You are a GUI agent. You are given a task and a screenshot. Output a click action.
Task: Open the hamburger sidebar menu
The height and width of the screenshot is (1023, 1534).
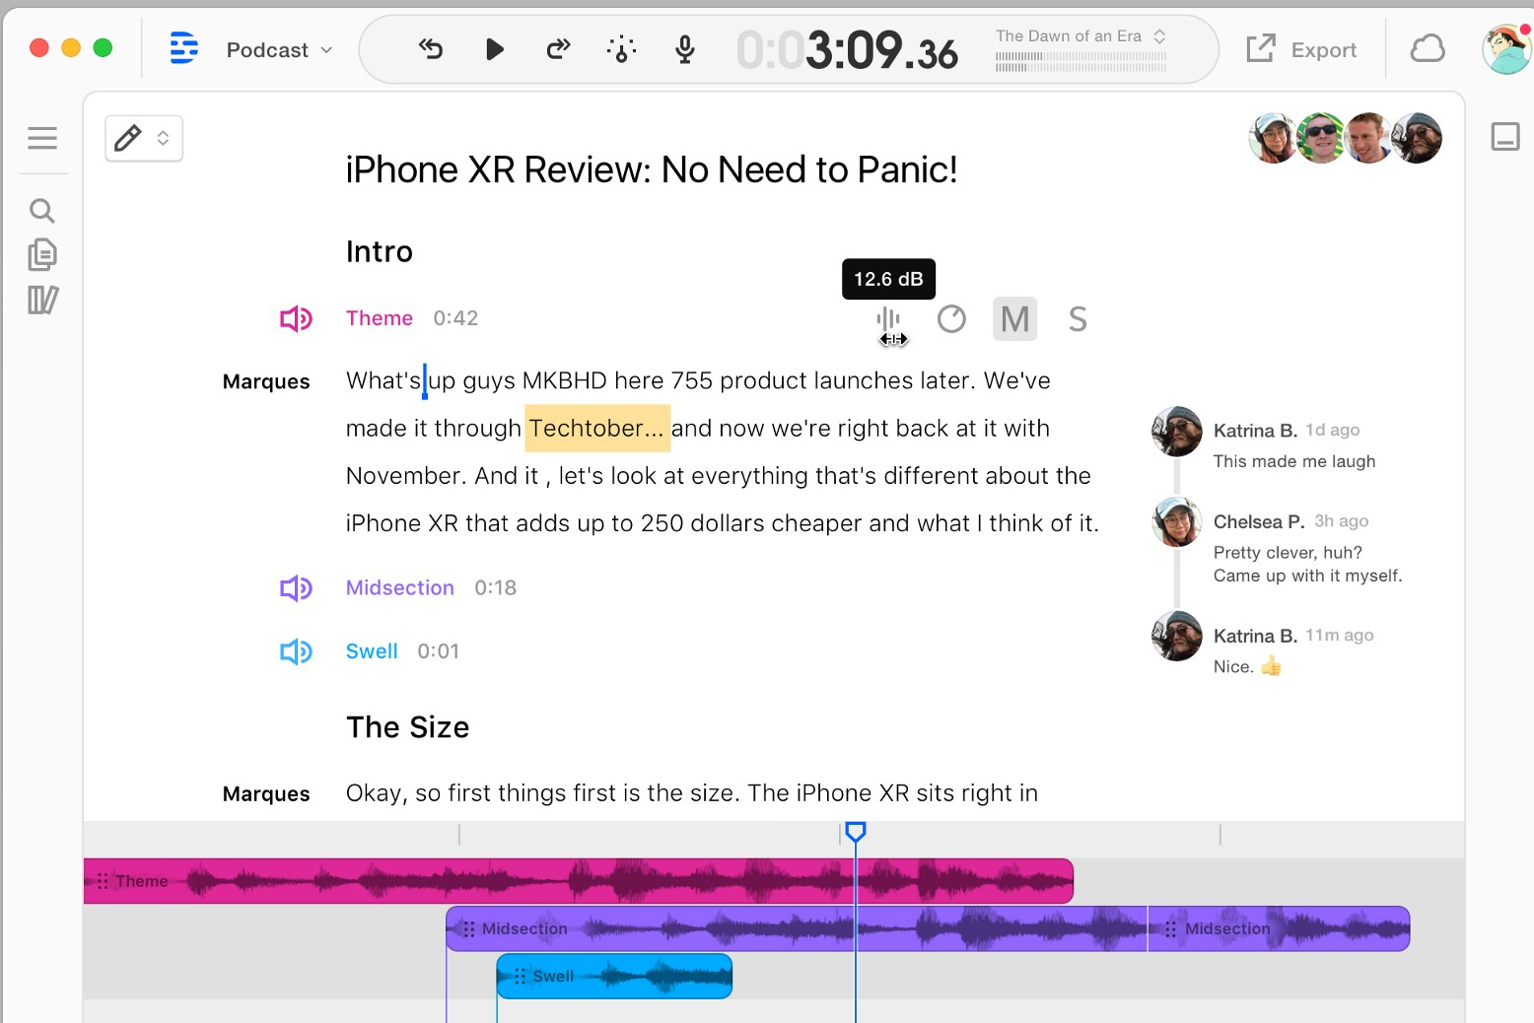[42, 138]
